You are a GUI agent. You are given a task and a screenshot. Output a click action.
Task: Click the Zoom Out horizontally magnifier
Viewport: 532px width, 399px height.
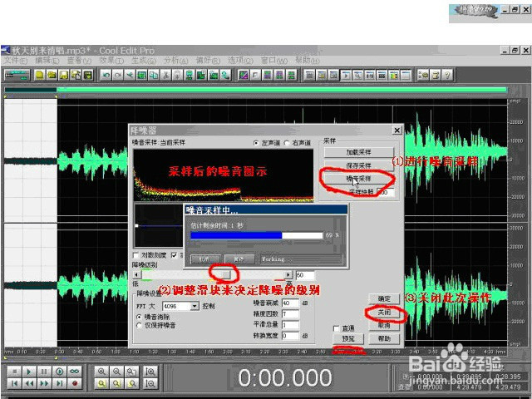(116, 372)
